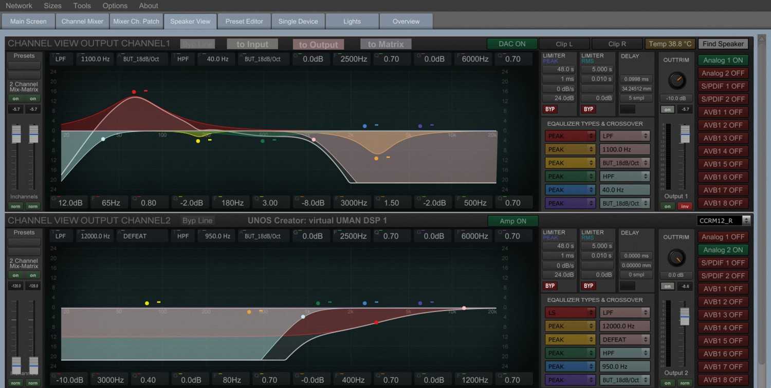This screenshot has width=771, height=388.
Task: Click the Output 2 fader handle
Action: tap(685, 316)
